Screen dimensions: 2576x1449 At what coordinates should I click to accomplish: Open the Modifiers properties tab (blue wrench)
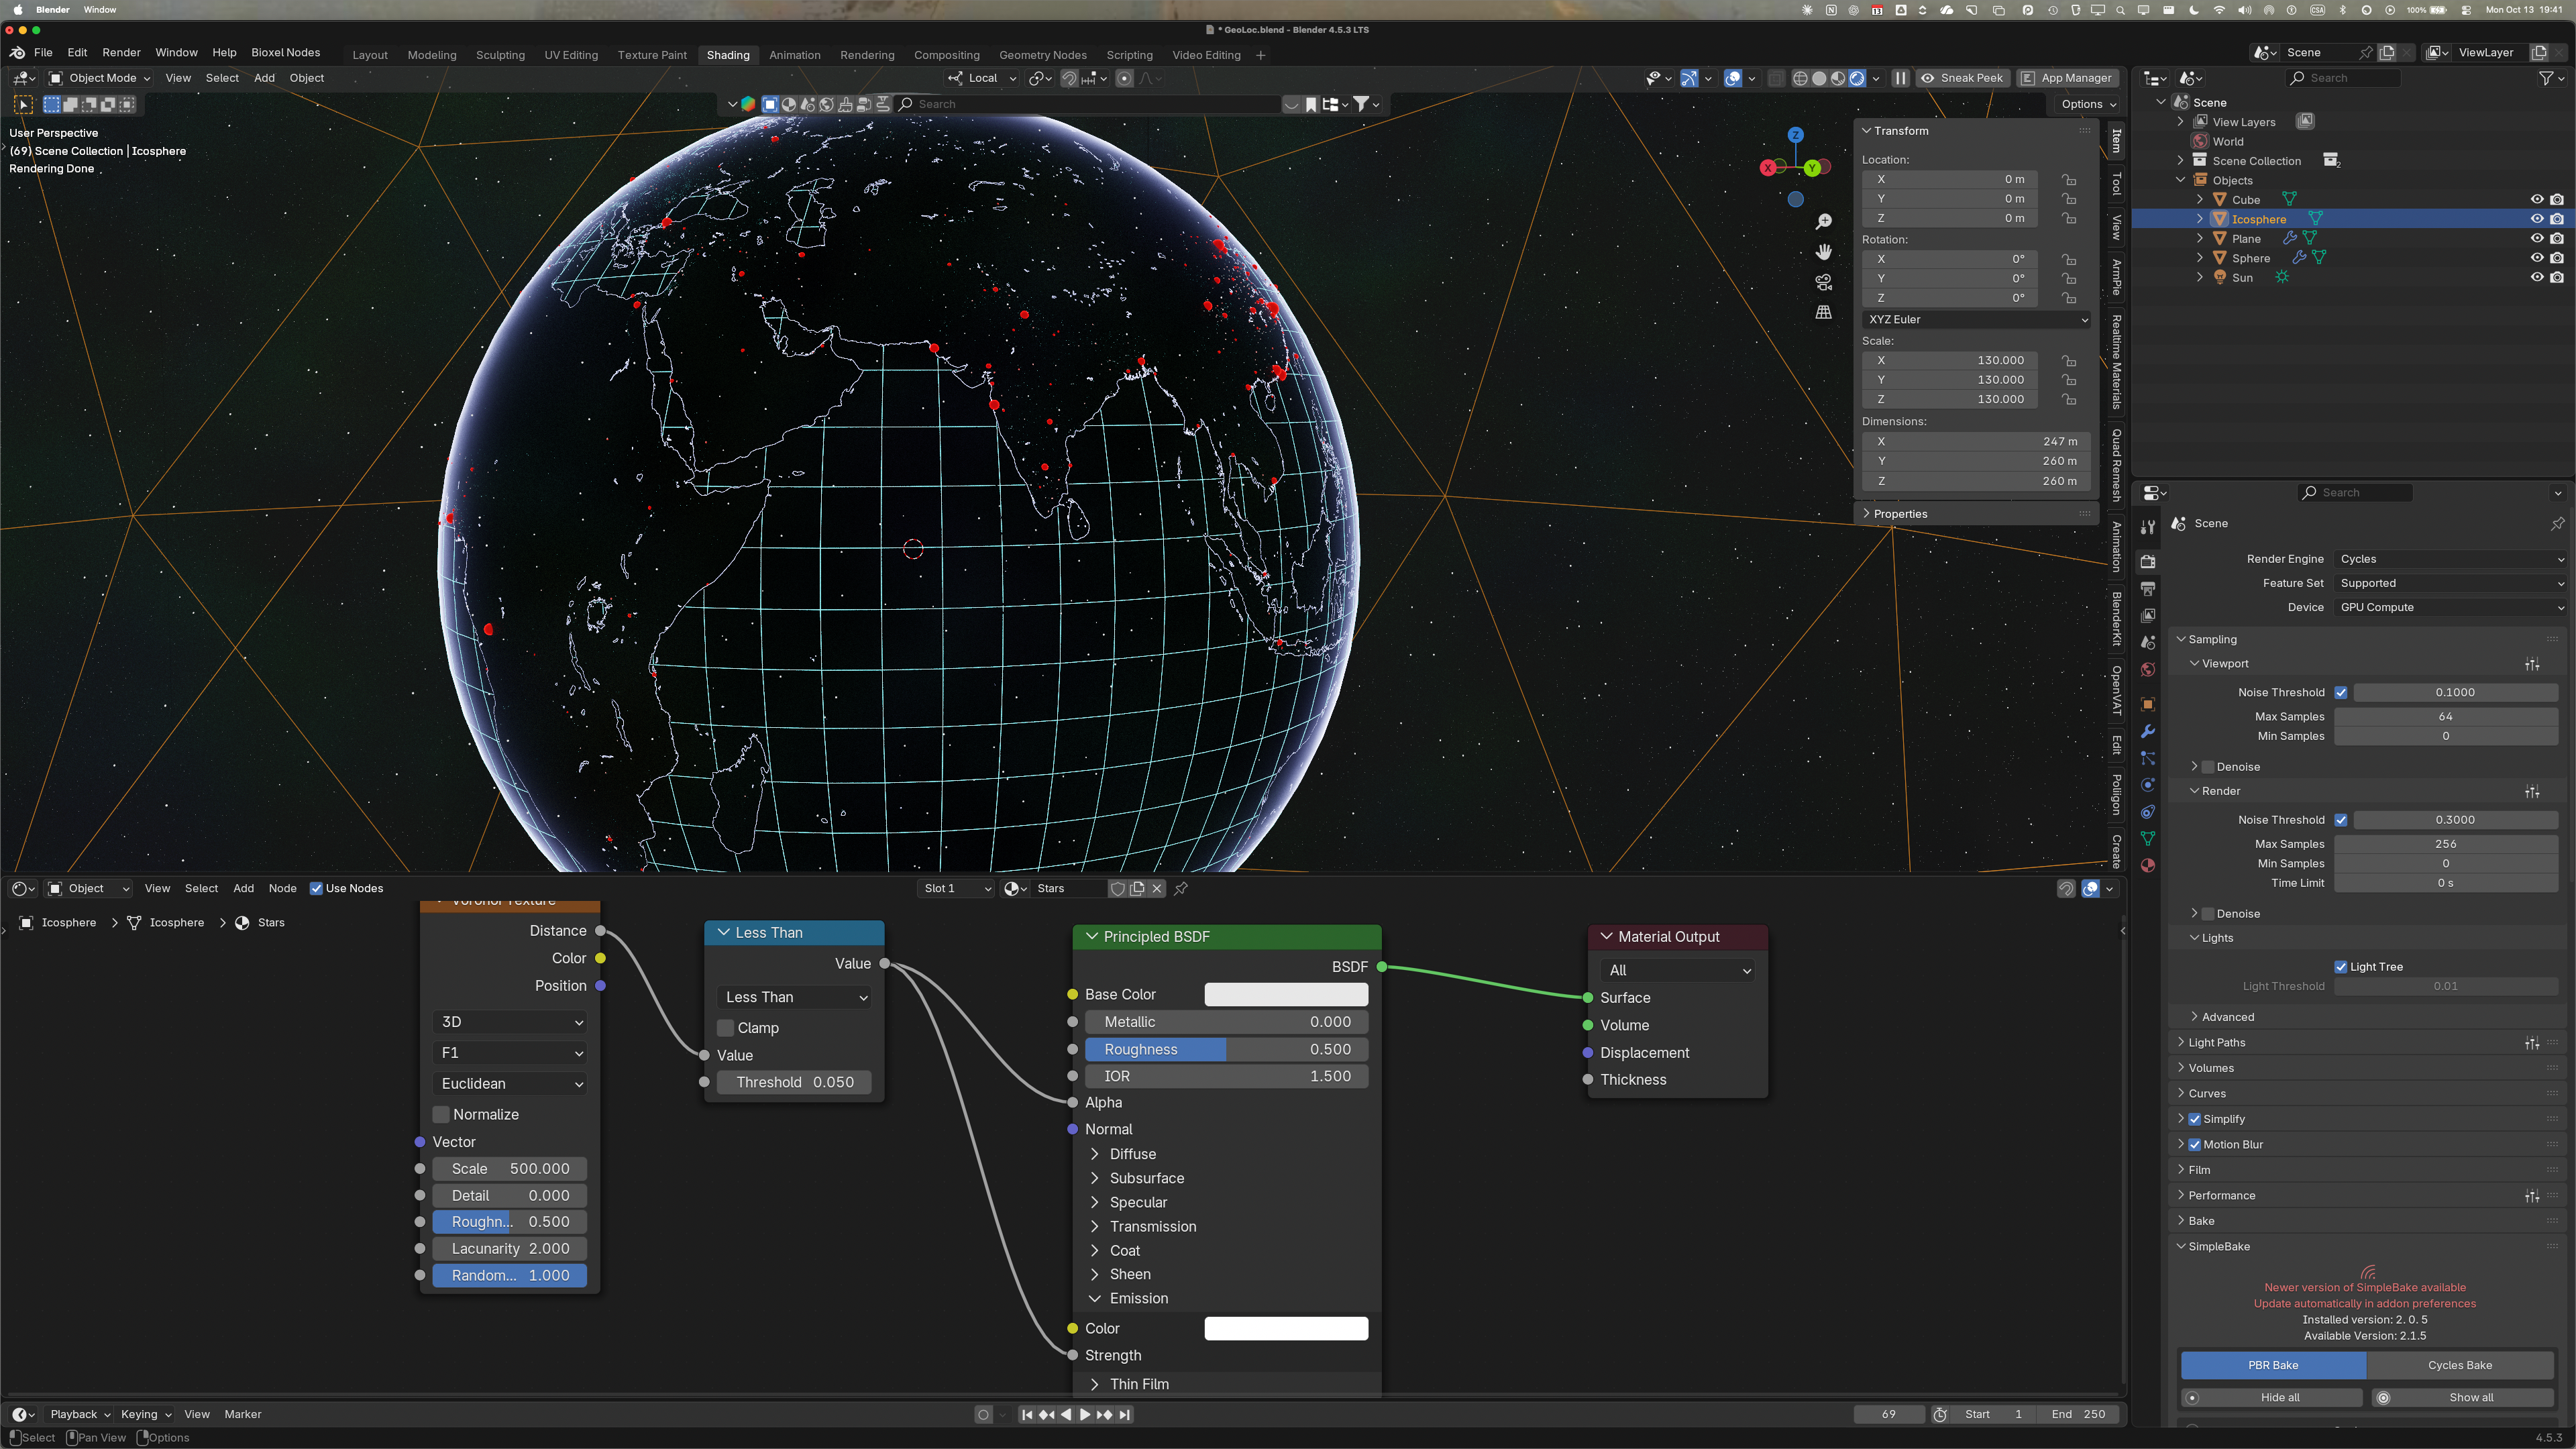2147,731
